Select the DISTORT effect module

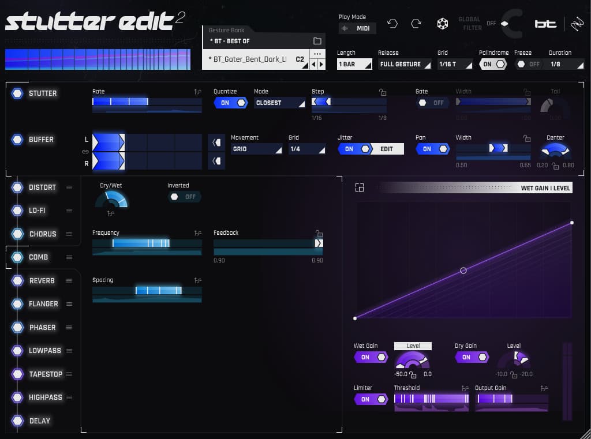coord(42,187)
